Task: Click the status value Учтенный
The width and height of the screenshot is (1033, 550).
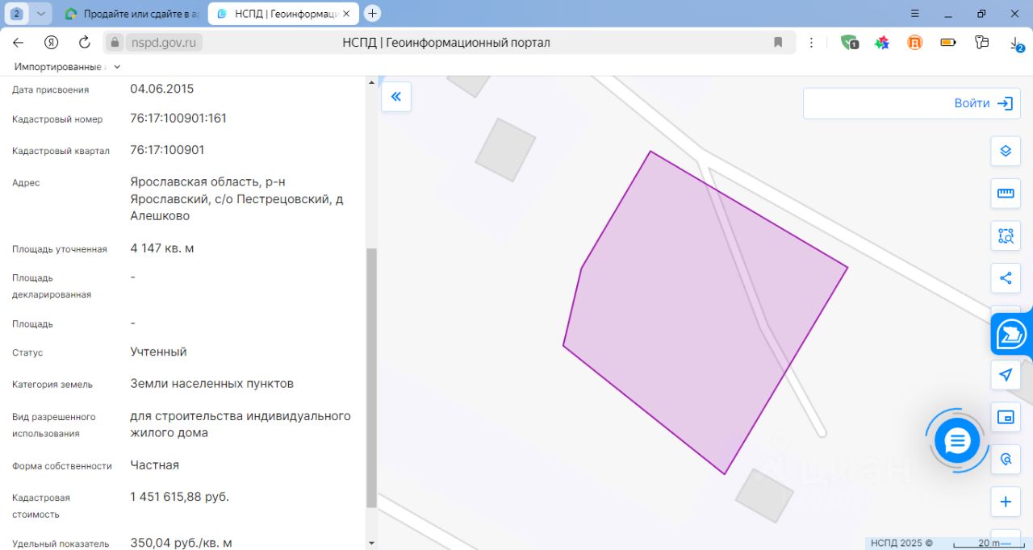Action: pos(158,352)
